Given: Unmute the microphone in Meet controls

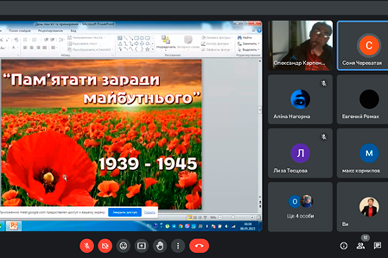Looking at the screenshot, I should 87,246.
